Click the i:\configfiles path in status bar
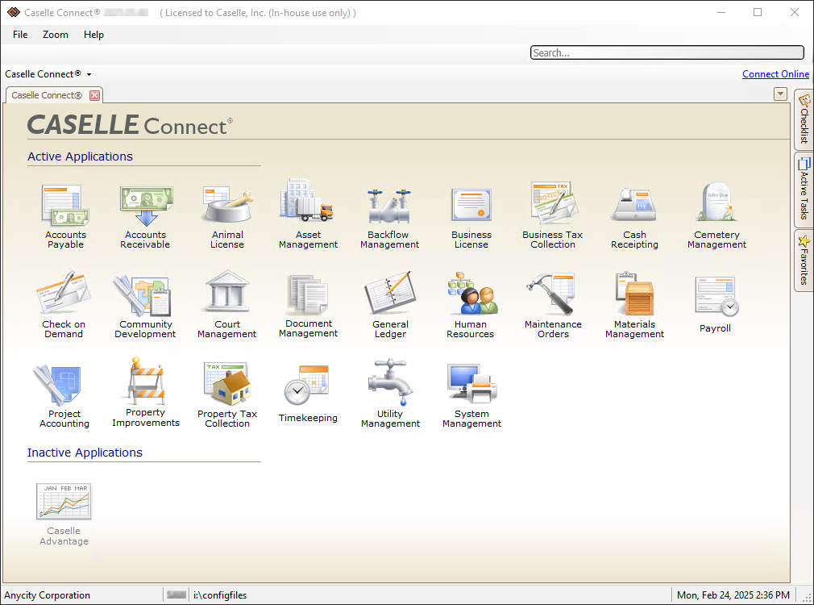814x605 pixels. (x=220, y=595)
